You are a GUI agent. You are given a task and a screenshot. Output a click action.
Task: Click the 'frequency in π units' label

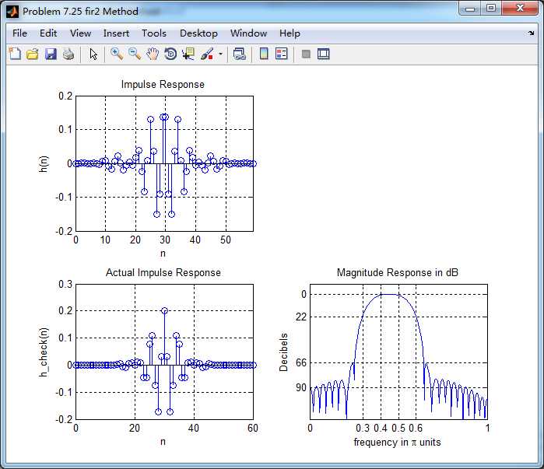[397, 443]
